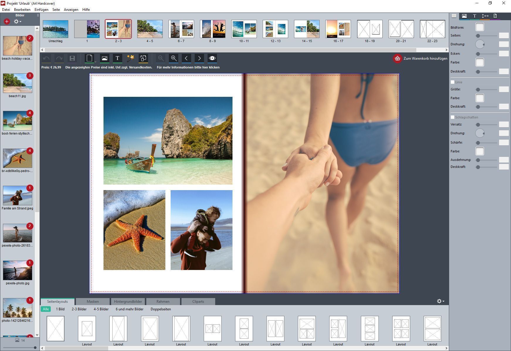Screen dimensions: 511x351
Task: Zoom in on the page view
Action: click(174, 58)
